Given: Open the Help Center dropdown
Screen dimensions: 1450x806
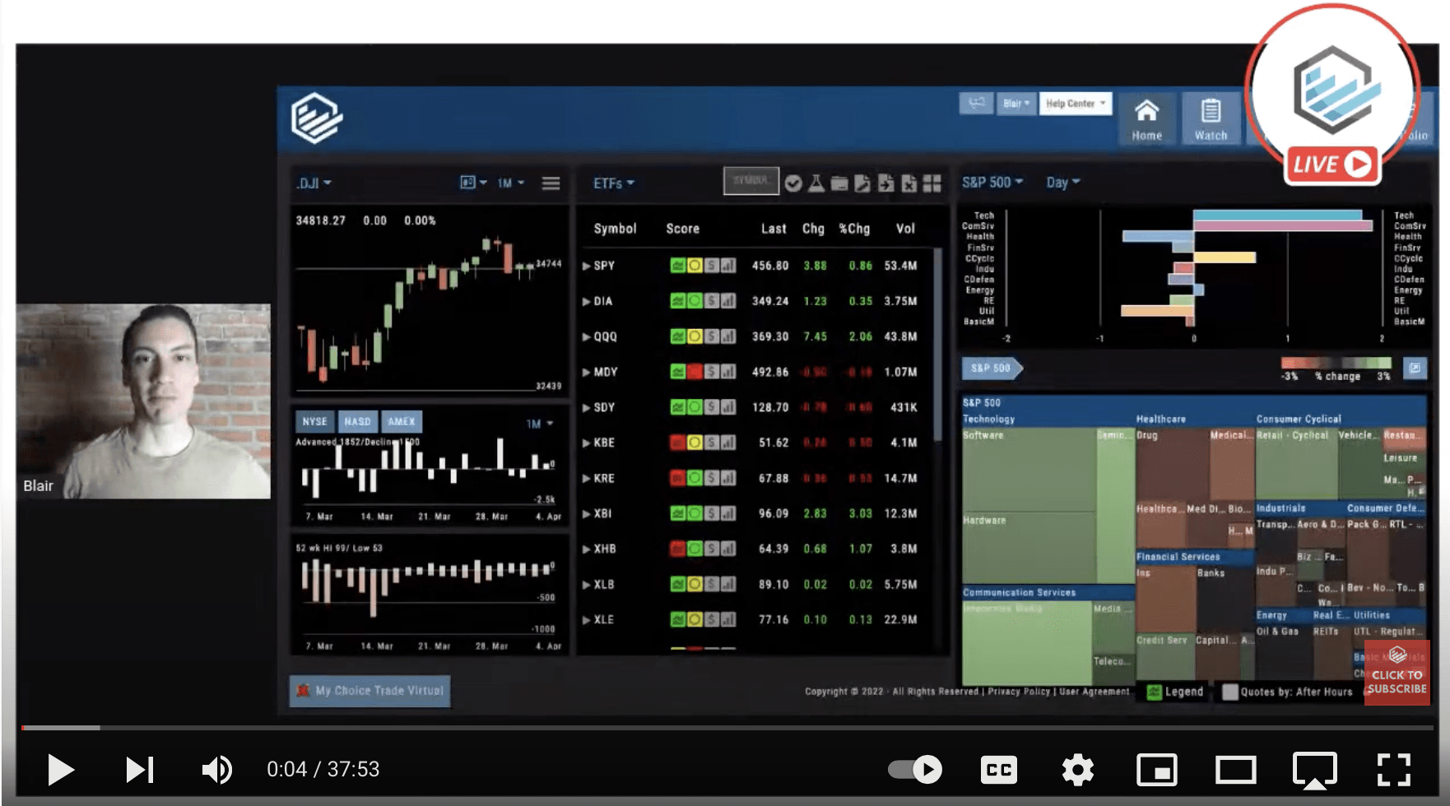Looking at the screenshot, I should (x=1075, y=103).
